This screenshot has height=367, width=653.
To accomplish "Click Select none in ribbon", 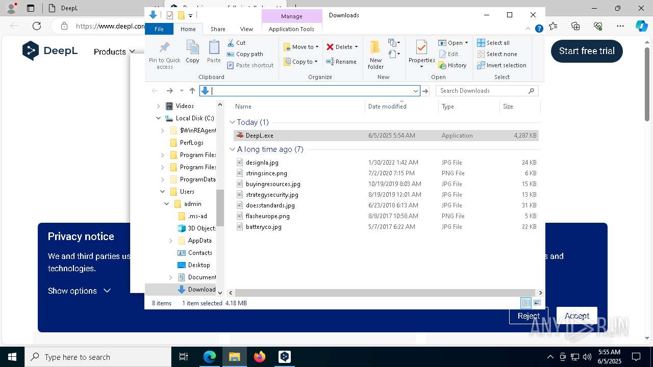I will pyautogui.click(x=497, y=54).
